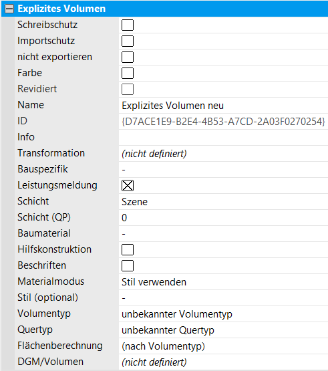Open the Quertyp 'unbekannter Quertyp' dropdown
The image size is (328, 371).
[x=223, y=330]
